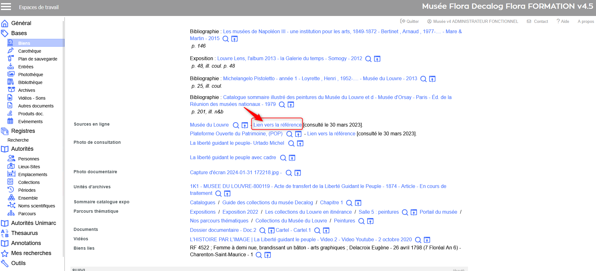Click the Quitter logout icon

(403, 21)
